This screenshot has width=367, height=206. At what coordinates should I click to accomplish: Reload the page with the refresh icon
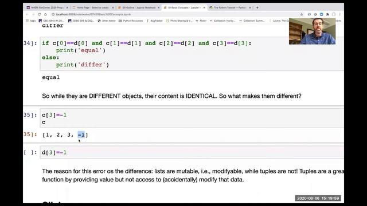click(40, 14)
